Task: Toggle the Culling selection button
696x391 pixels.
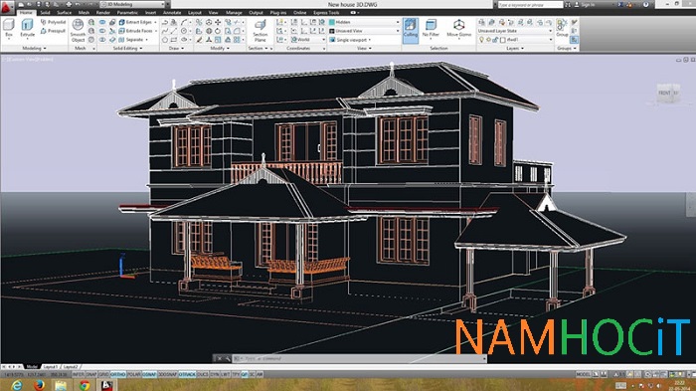Action: 411,30
